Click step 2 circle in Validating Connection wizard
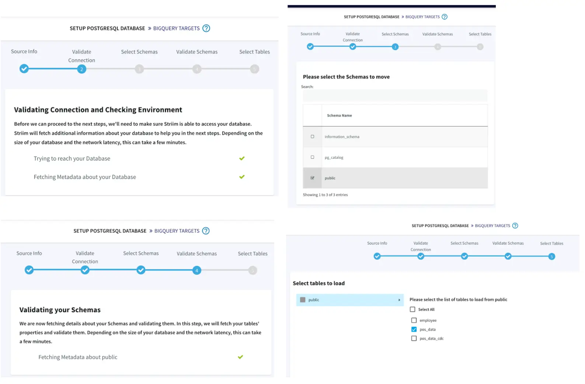This screenshot has height=384, width=585. coord(81,69)
